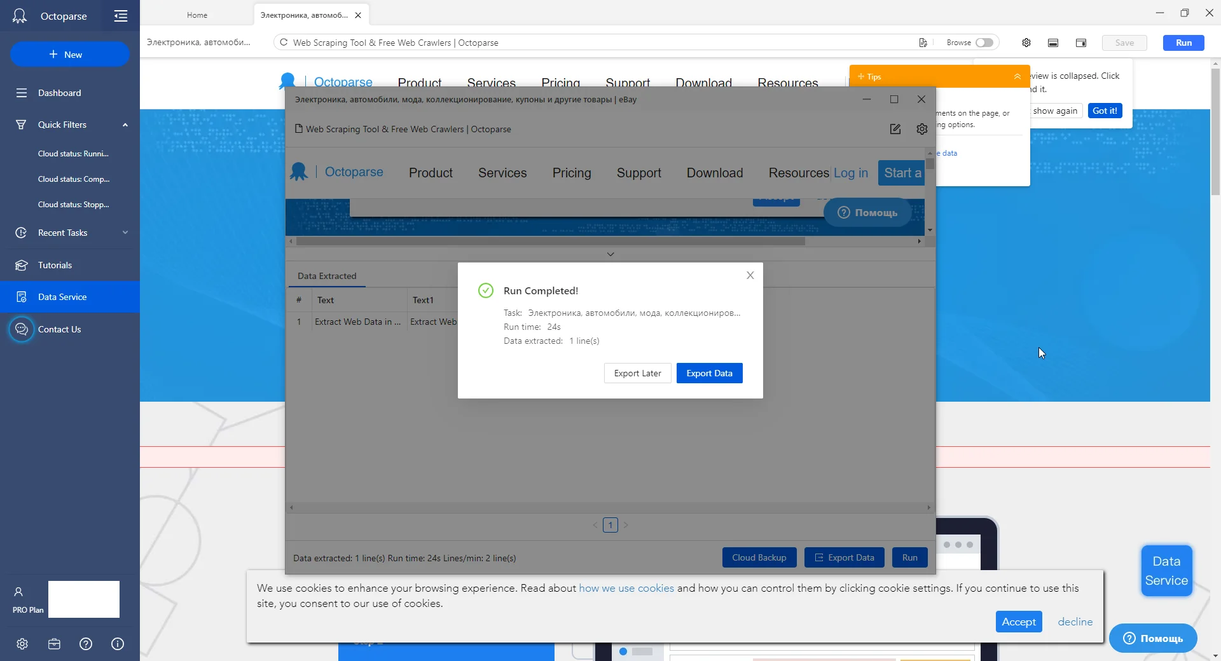The height and width of the screenshot is (661, 1221).
Task: Collapse the Quick Filters section arrow
Action: click(x=125, y=125)
